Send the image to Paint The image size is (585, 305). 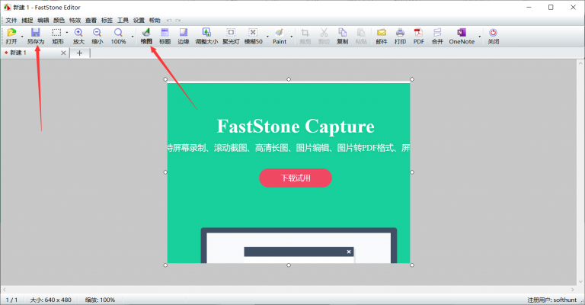[x=280, y=36]
